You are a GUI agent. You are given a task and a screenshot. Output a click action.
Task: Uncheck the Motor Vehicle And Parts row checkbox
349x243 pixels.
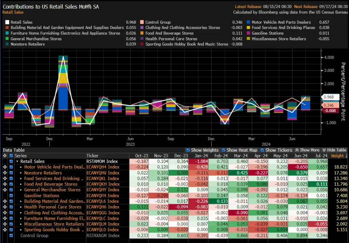tap(11, 167)
